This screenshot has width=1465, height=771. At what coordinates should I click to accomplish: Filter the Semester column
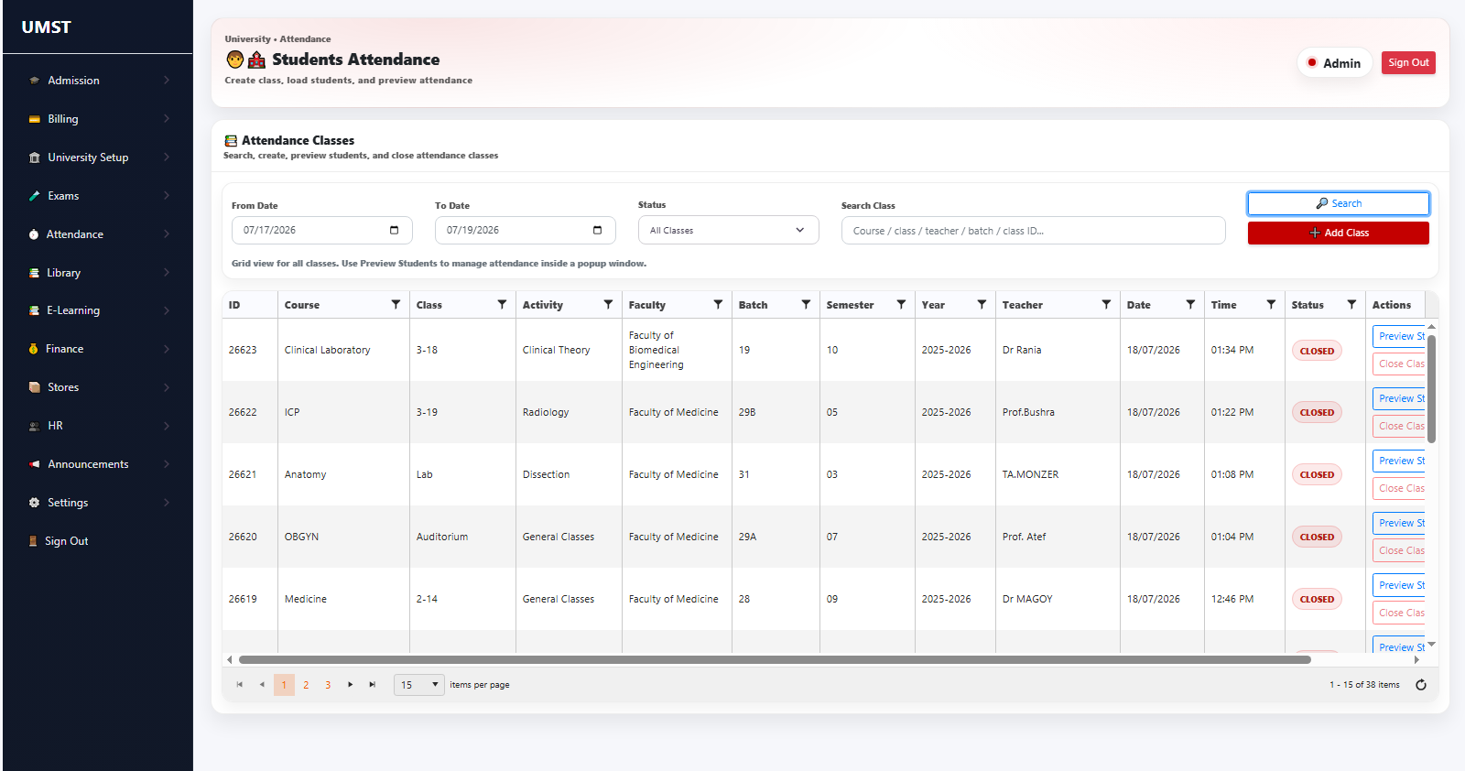(901, 305)
